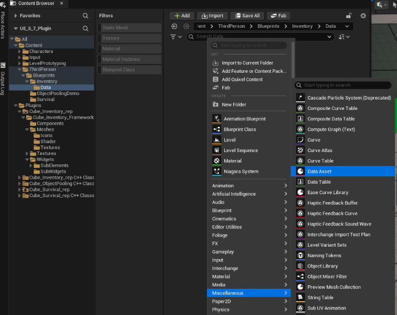Click the Add Quixel Content icon
Screen dimensions: 397x315
point(215,79)
